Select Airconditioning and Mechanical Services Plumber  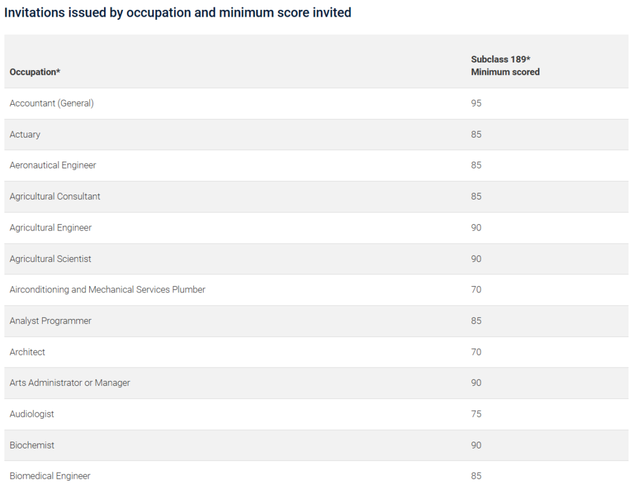click(108, 290)
